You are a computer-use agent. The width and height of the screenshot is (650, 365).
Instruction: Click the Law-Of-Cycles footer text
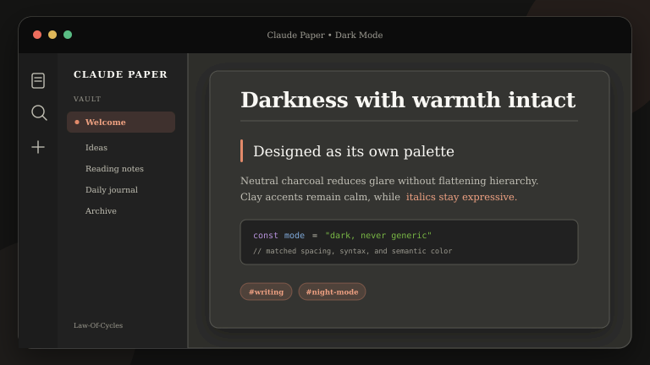(x=98, y=325)
